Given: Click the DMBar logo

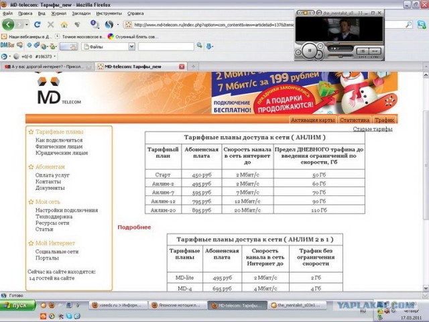Looking at the screenshot, I should coord(7,45).
